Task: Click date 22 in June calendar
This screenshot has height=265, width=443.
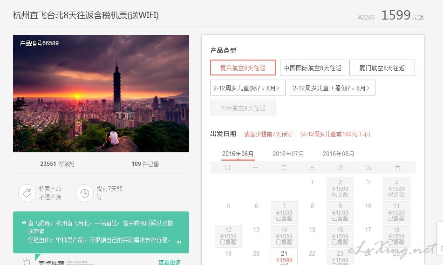Action: click(312, 253)
